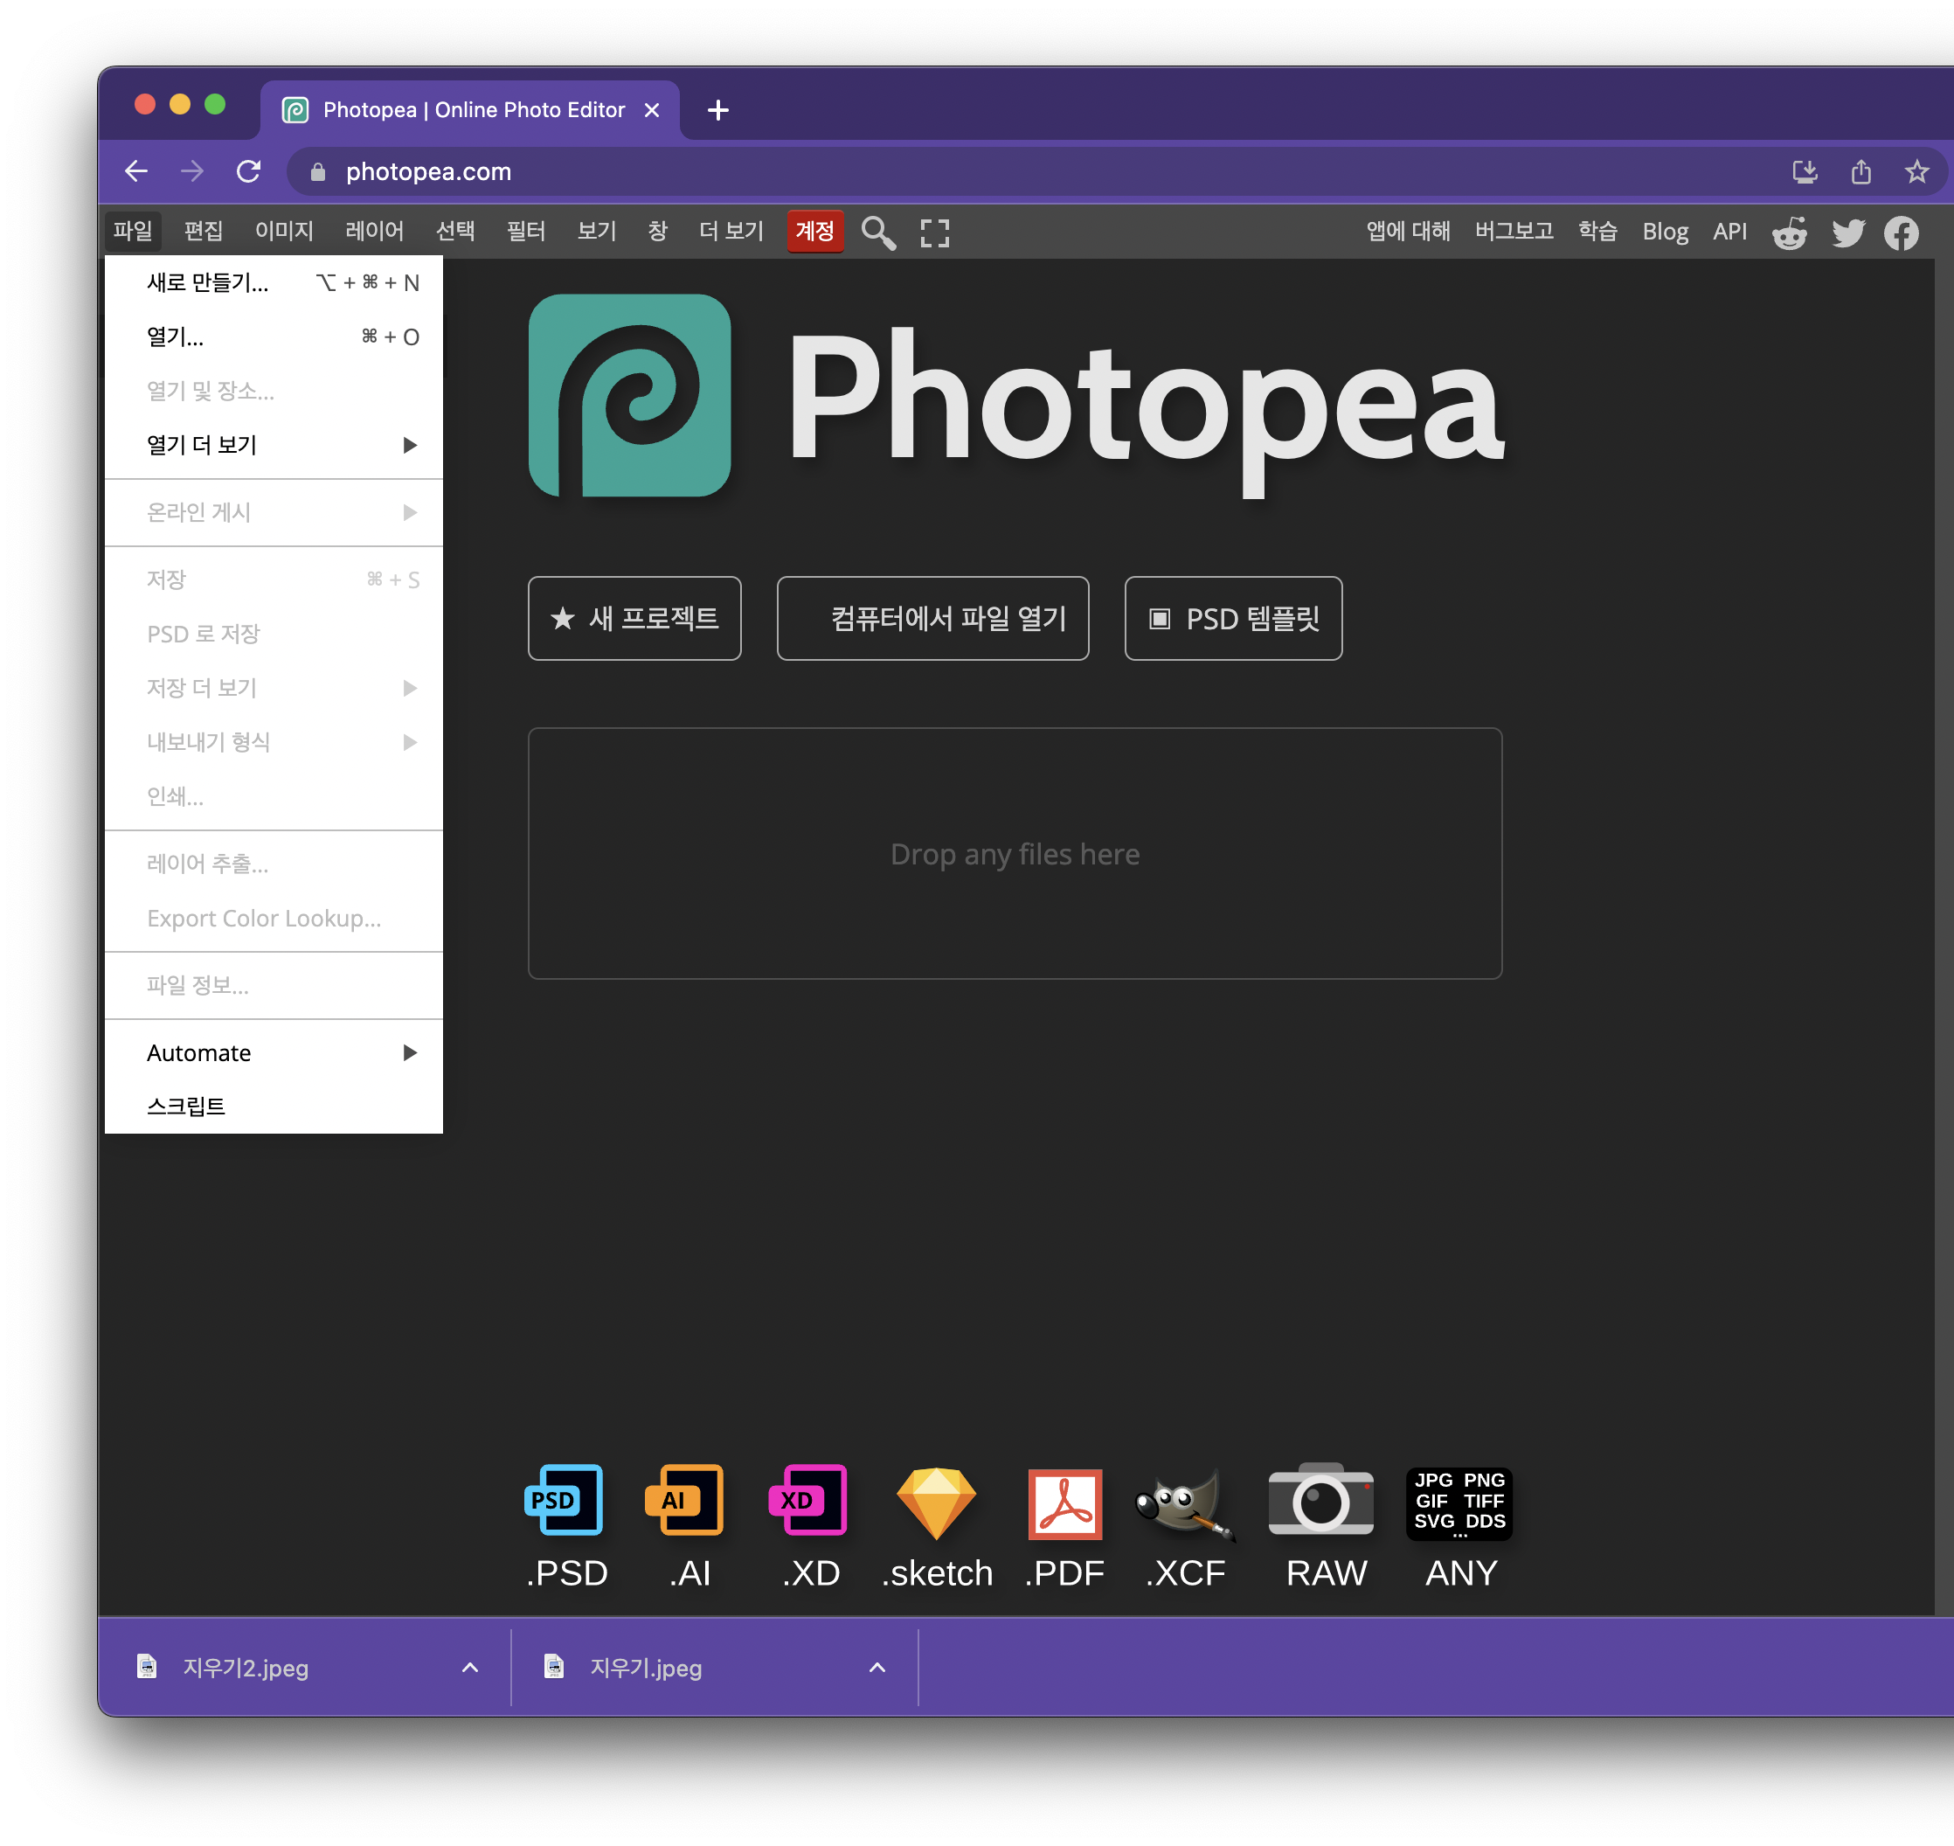Click the red 계정 account button
1954x1846 pixels.
(x=814, y=232)
